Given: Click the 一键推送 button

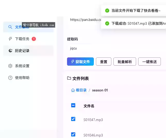Looking at the screenshot, I should coord(150,62).
